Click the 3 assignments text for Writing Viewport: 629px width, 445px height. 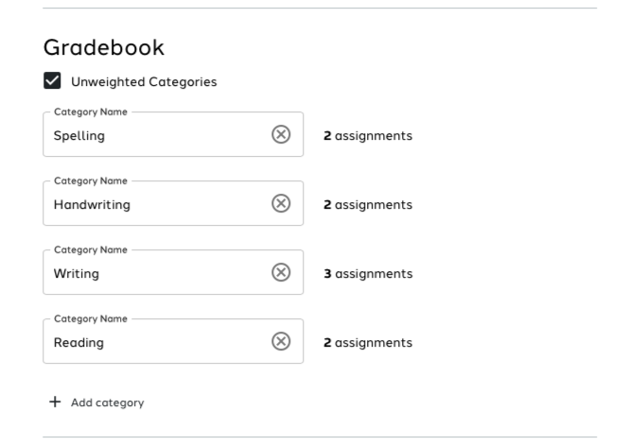[368, 274]
